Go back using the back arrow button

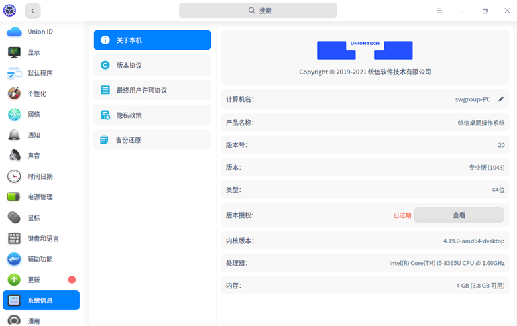pos(33,11)
